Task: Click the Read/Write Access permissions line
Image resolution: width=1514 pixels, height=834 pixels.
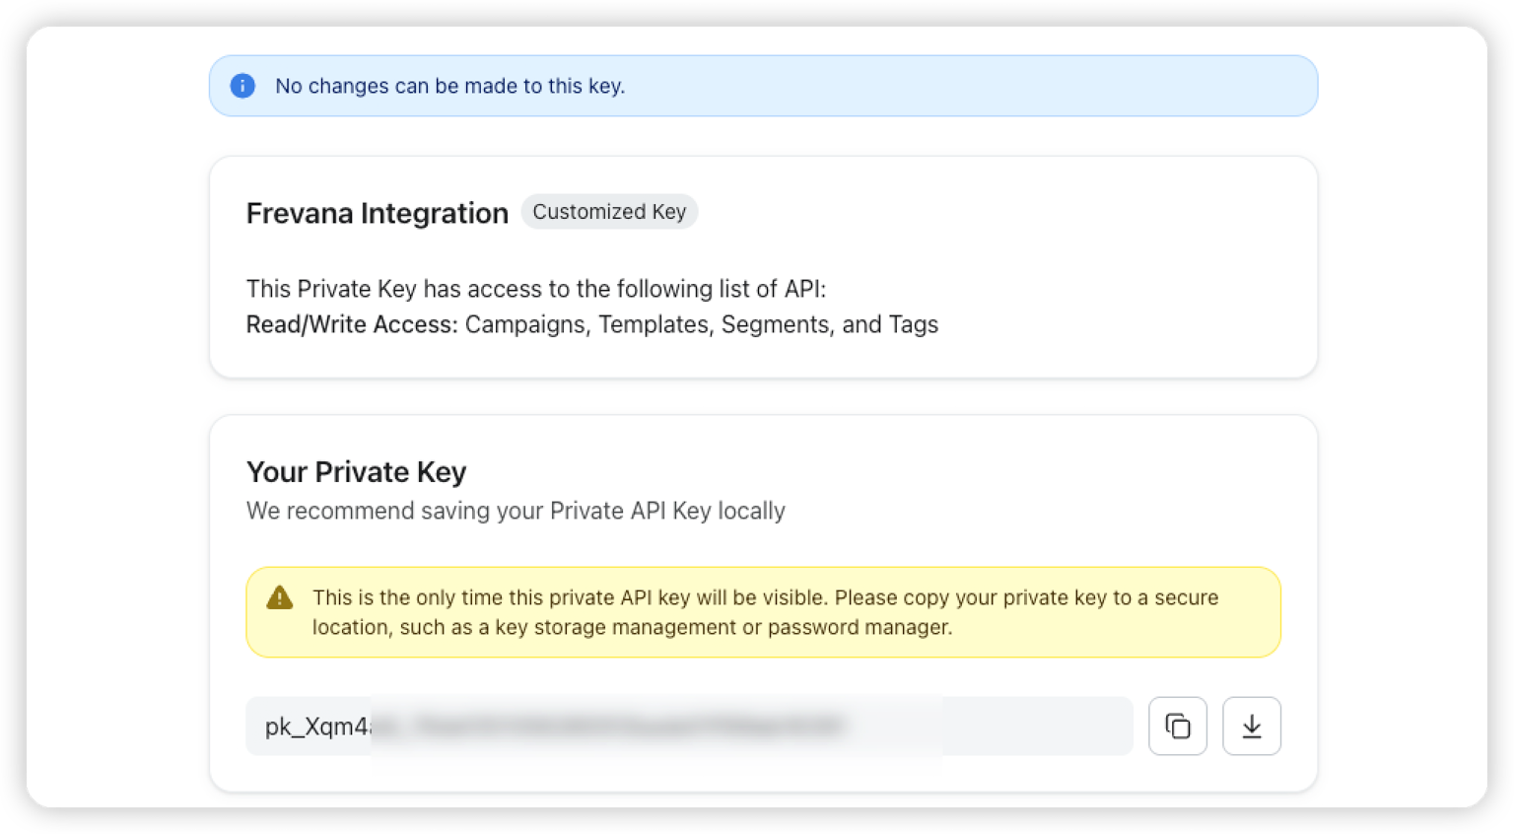Action: tap(591, 324)
